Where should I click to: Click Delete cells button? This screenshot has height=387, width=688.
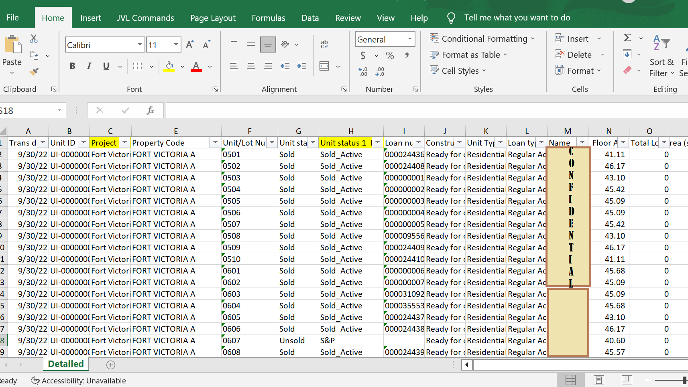tap(580, 55)
